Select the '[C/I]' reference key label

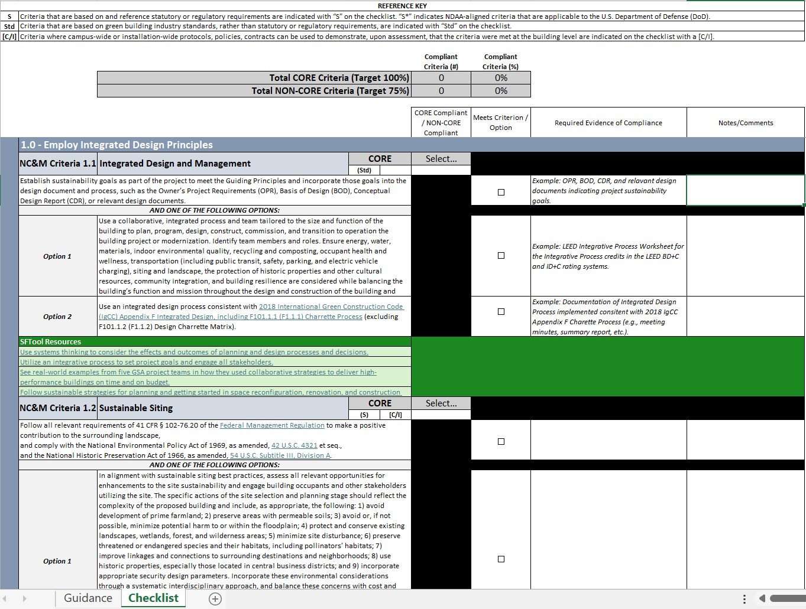pos(9,37)
